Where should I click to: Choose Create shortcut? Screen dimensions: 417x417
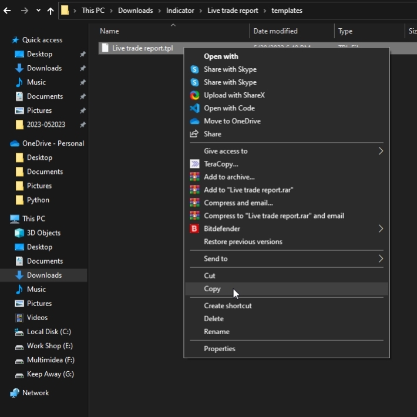pos(287,306)
